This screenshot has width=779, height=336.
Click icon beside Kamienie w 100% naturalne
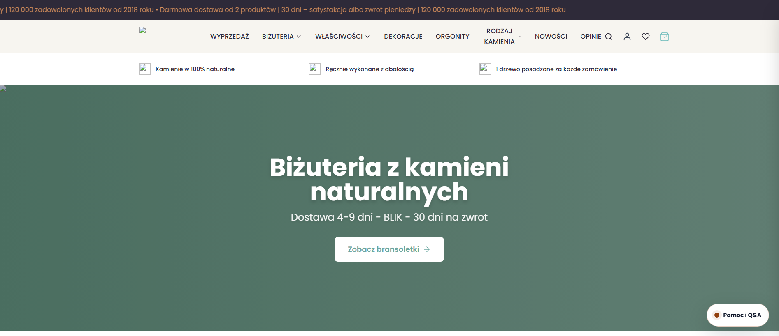pyautogui.click(x=144, y=69)
